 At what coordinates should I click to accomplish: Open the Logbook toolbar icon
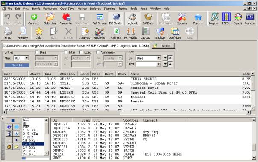pyautogui.click(x=132, y=19)
